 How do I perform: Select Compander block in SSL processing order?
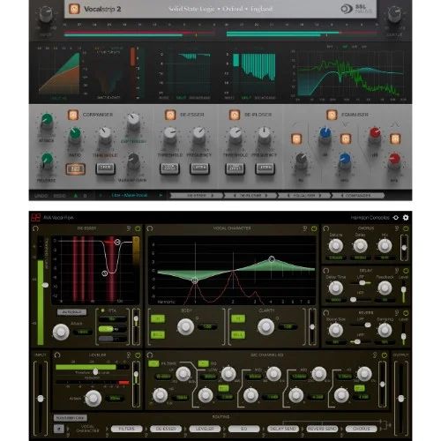pyautogui.click(x=358, y=196)
